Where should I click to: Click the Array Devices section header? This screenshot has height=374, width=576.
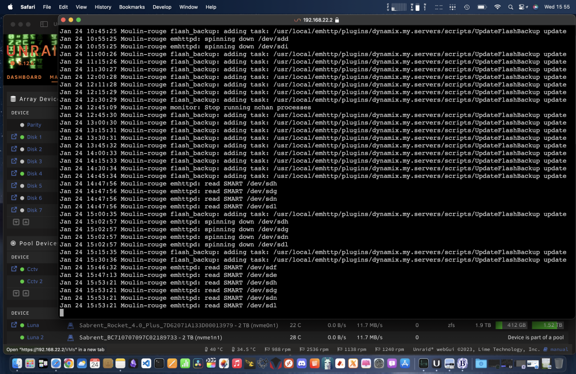pyautogui.click(x=39, y=99)
